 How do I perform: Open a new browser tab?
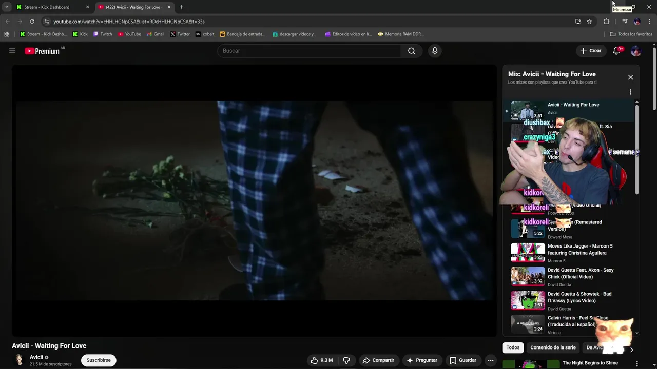point(181,7)
